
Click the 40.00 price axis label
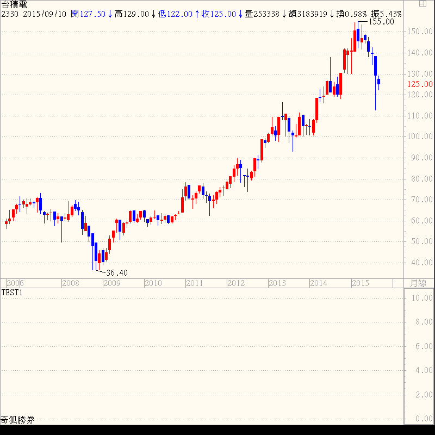[x=422, y=263]
